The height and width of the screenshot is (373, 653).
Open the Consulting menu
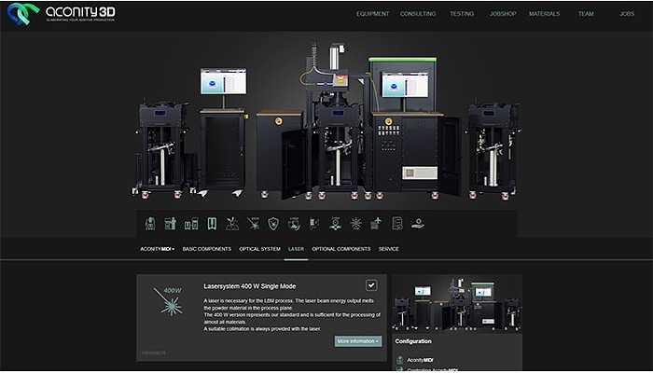click(418, 14)
